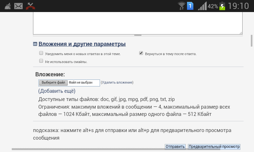Tap the Wi-Fi status icon
254x152 pixels.
point(181,6)
